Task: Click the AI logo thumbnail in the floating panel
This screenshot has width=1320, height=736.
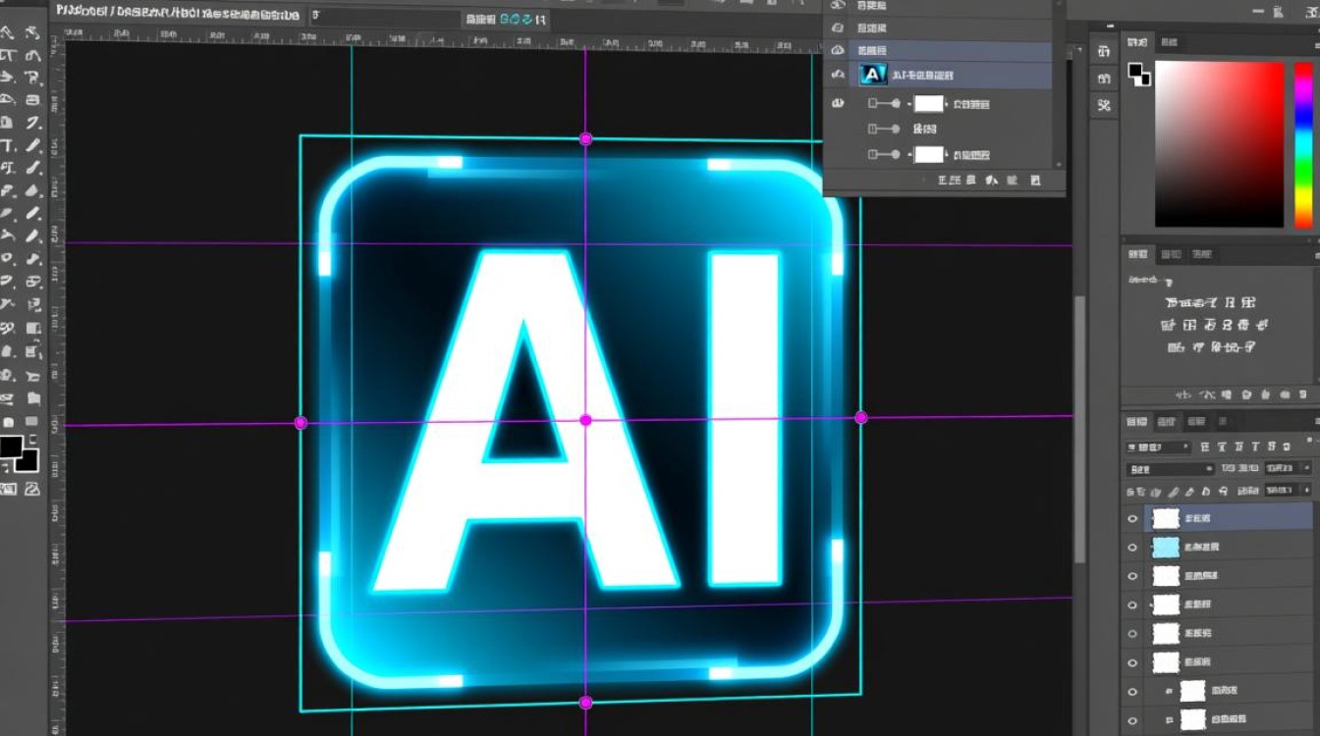Action: point(873,76)
